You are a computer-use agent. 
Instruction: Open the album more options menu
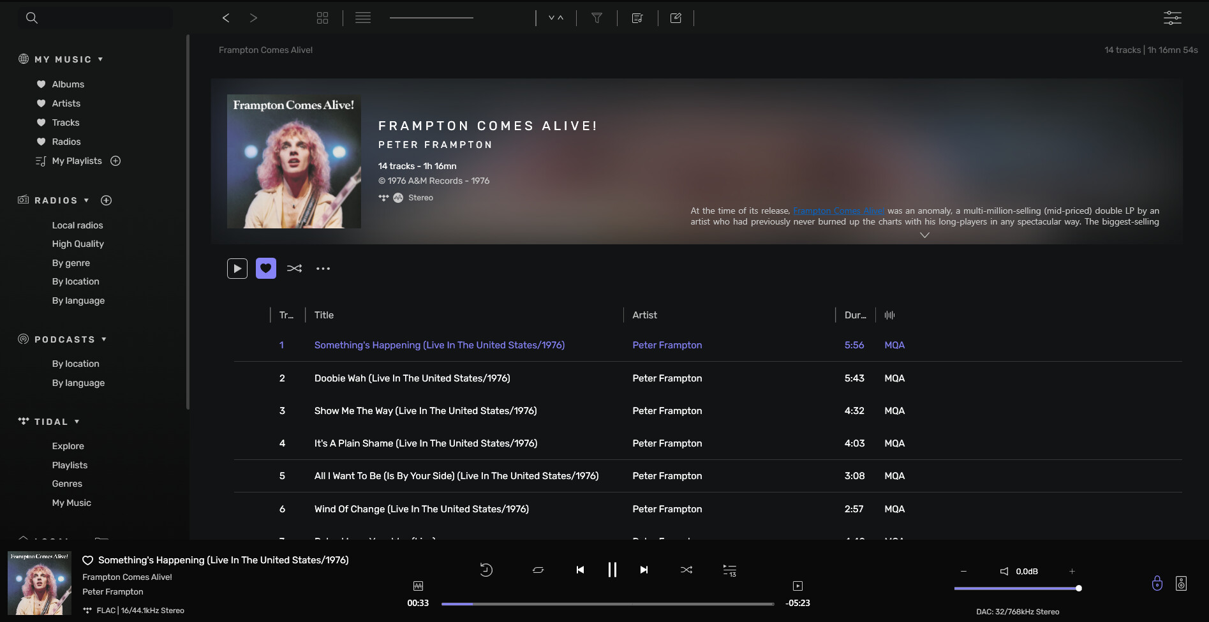323,269
